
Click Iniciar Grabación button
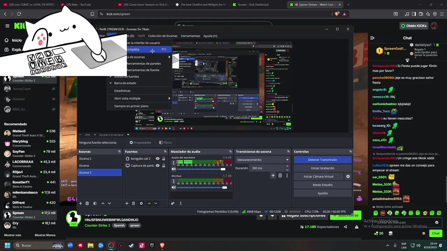[x=323, y=168]
